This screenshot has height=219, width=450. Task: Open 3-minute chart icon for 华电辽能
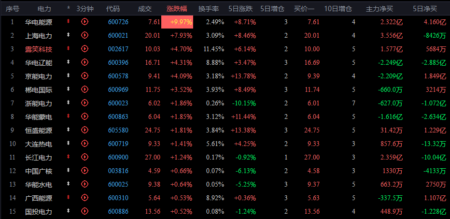pos(84,62)
